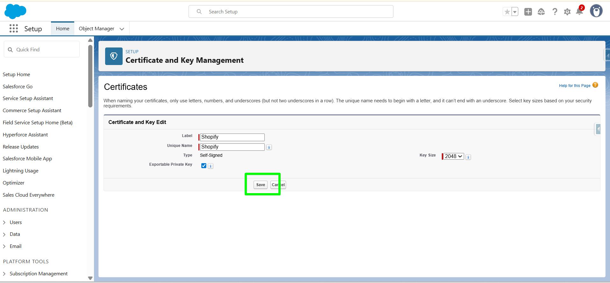Open the Trailhead guidance icon
This screenshot has width=610, height=283.
coord(541,12)
